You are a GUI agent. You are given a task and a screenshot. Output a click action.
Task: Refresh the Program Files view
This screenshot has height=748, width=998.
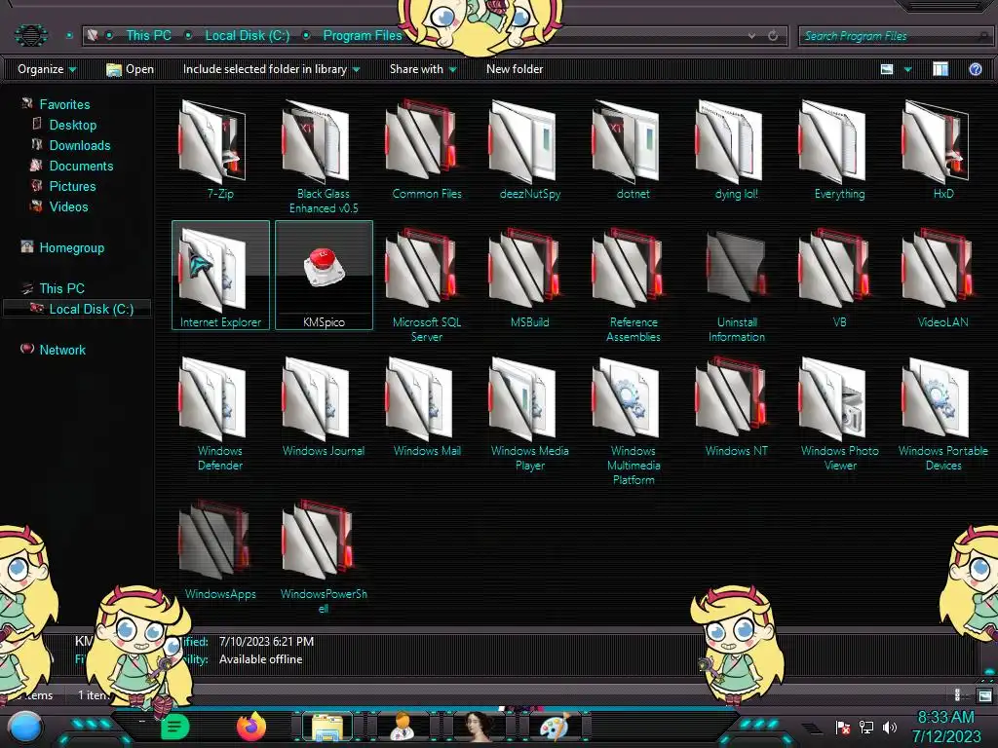[773, 36]
